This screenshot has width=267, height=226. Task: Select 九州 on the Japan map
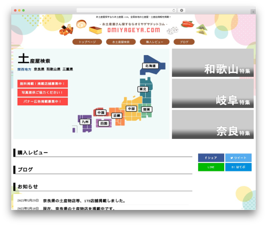(85, 122)
